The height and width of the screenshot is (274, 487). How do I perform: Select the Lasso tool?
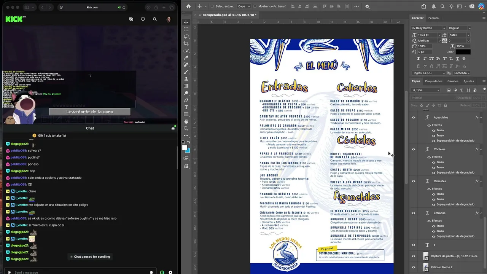tap(186, 37)
